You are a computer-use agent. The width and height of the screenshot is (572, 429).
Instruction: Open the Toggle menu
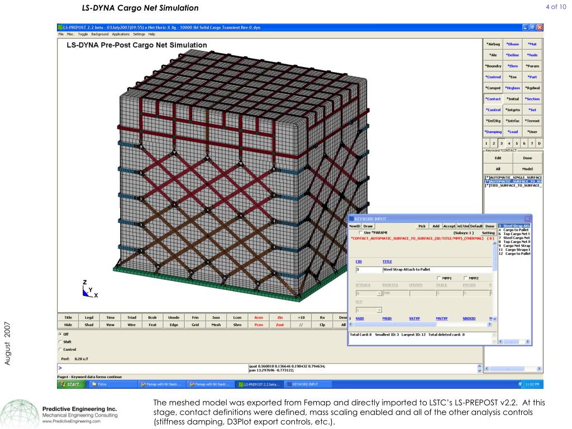click(83, 34)
